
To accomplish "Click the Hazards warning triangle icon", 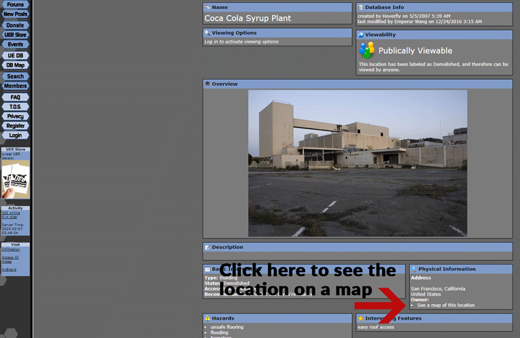I will [207, 318].
